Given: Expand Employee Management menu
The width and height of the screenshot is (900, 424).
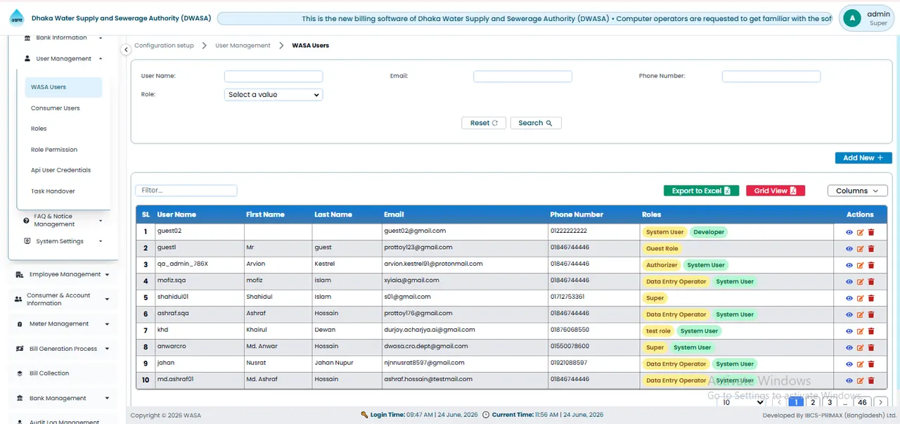Looking at the screenshot, I should click(63, 274).
